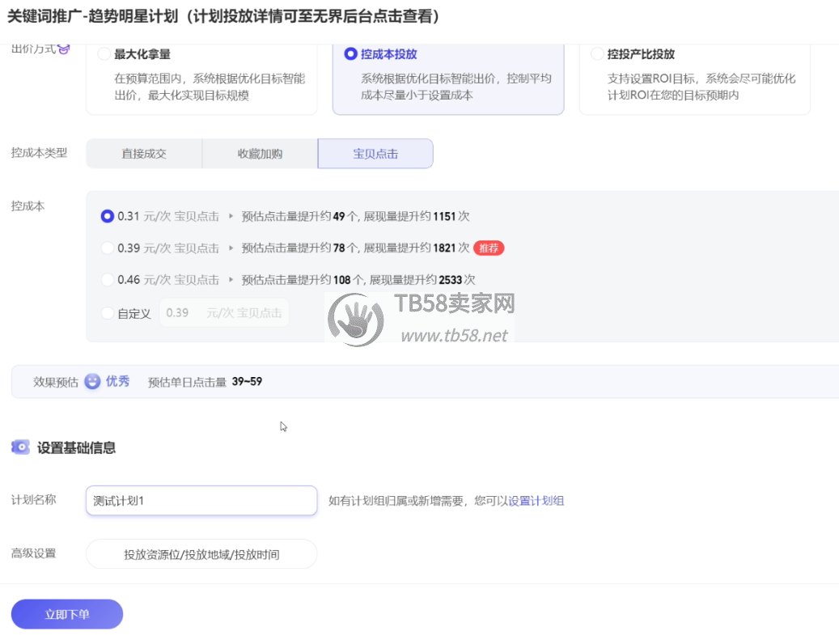Screen dimensions: 839x640
Task: Click the red 推荐 badge
Action: pos(489,248)
